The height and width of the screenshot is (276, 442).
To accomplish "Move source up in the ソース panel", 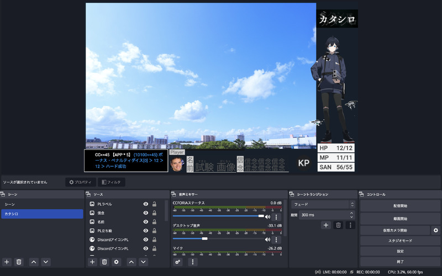I will pyautogui.click(x=131, y=262).
